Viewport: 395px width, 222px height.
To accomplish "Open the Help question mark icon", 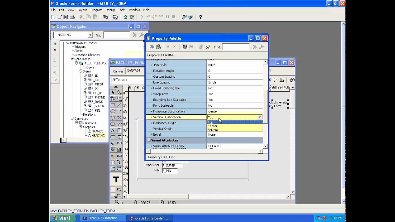I will [x=200, y=17].
